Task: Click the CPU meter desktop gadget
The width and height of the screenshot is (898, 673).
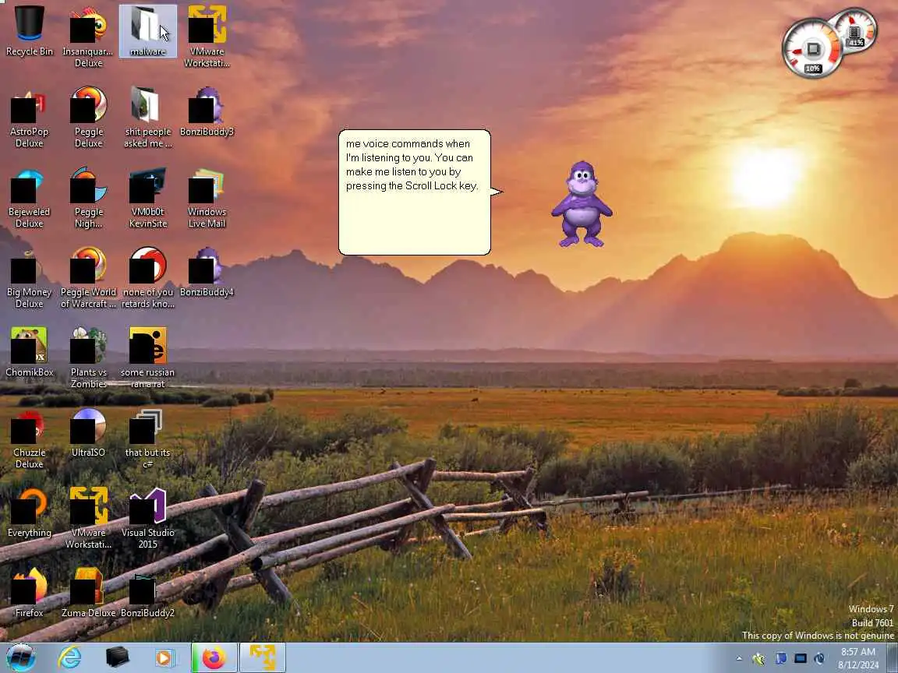Action: tap(812, 48)
